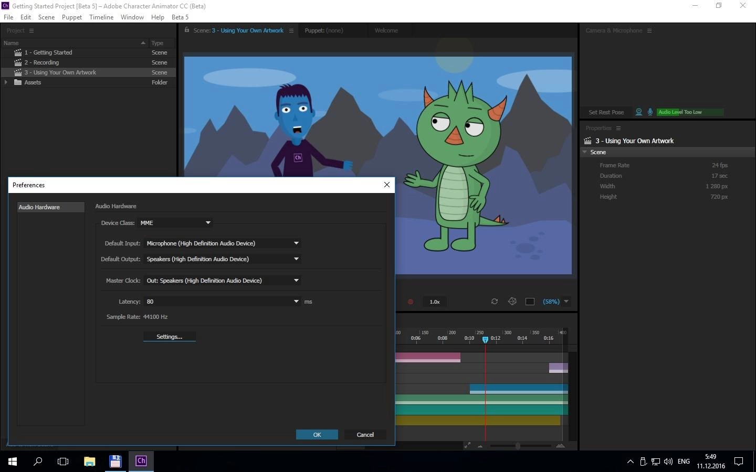Click the clapperboard icon in Properties panel

pyautogui.click(x=588, y=141)
